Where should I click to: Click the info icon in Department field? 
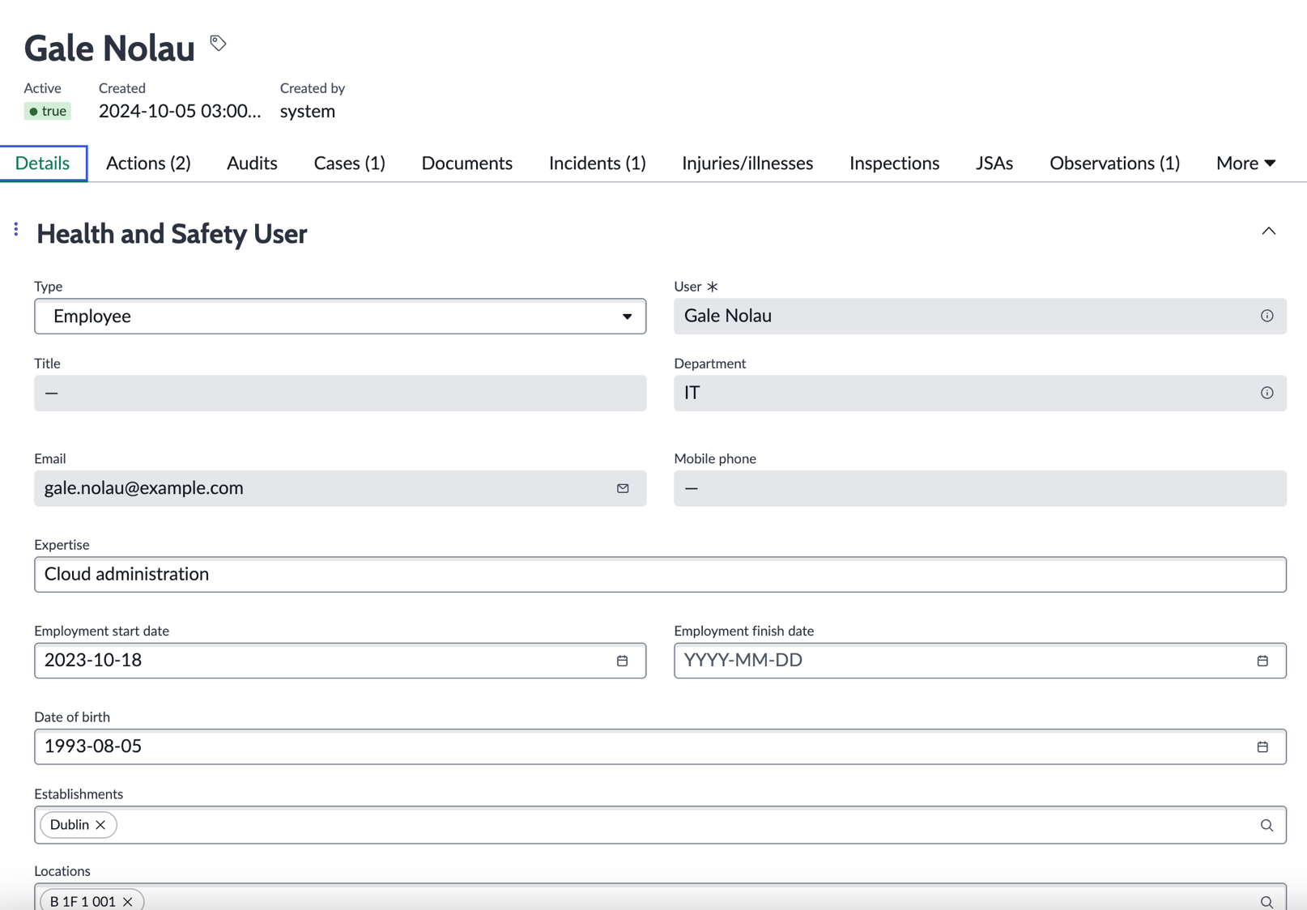[x=1267, y=393]
